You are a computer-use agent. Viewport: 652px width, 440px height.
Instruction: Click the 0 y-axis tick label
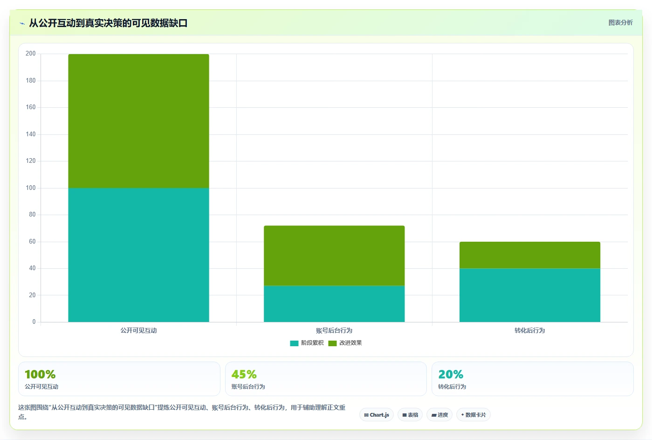[34, 322]
